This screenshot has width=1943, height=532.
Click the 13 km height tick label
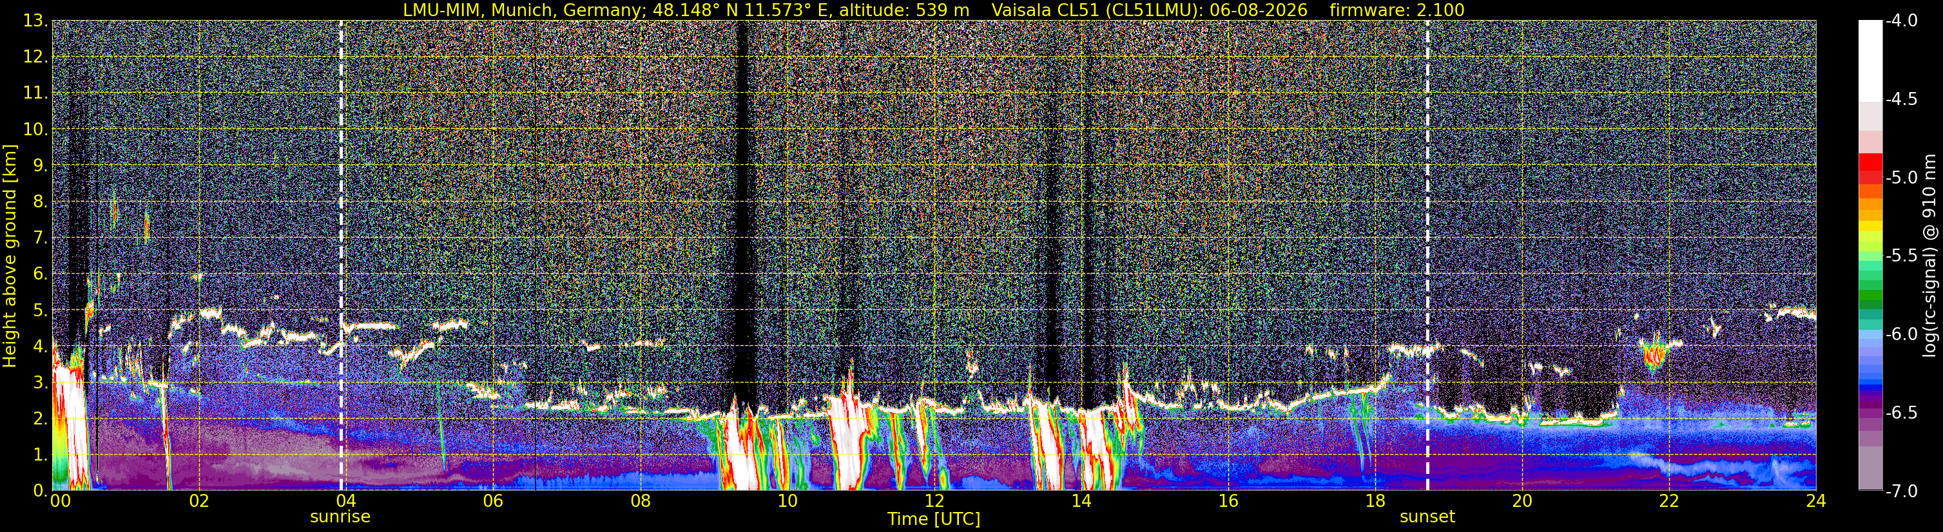[x=35, y=21]
